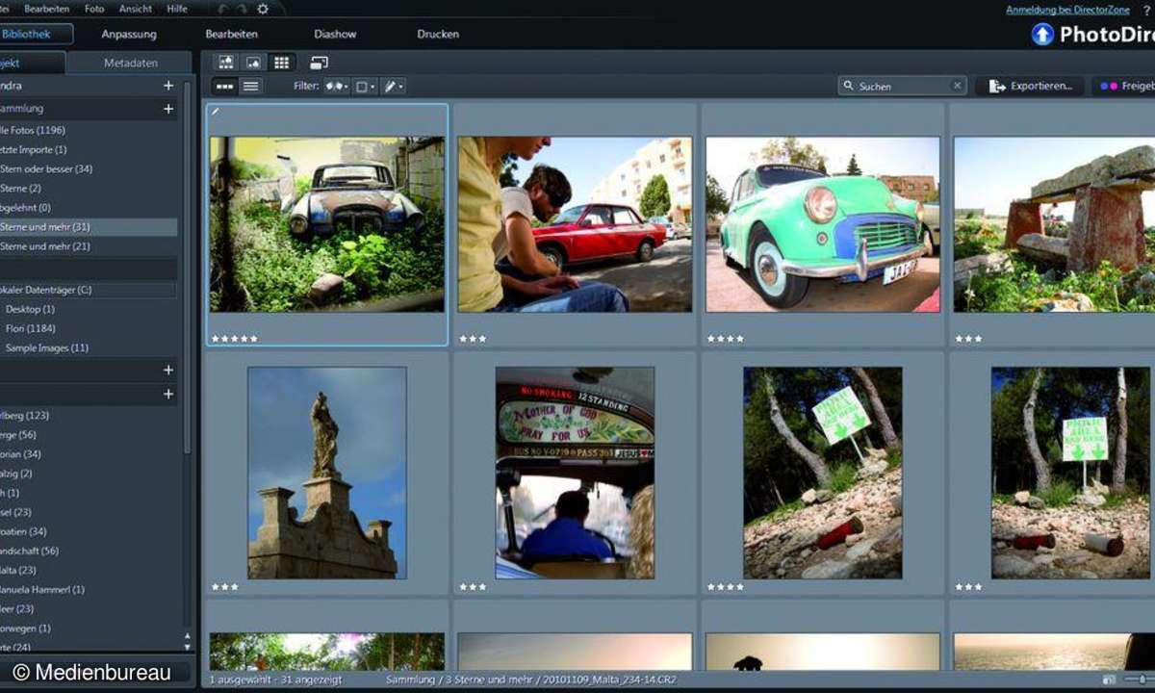Click star rating under green car photo
The image size is (1155, 693).
(725, 339)
